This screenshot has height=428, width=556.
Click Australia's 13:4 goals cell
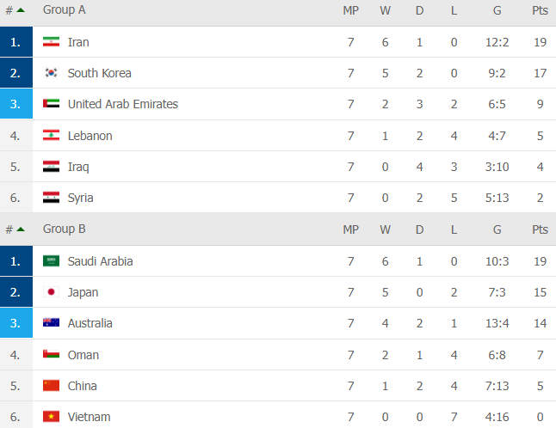tap(497, 323)
